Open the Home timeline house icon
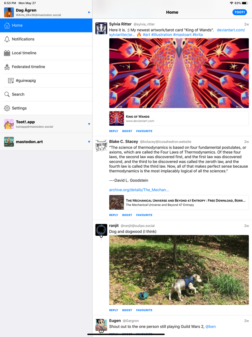The image size is (252, 337). coord(7,26)
